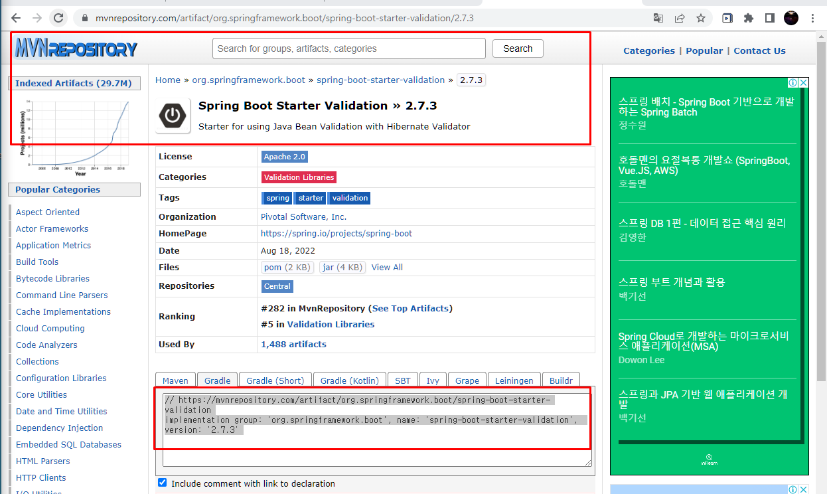Open the Chrome three-dot menu
Screen dimensions: 827x494
tap(813, 18)
